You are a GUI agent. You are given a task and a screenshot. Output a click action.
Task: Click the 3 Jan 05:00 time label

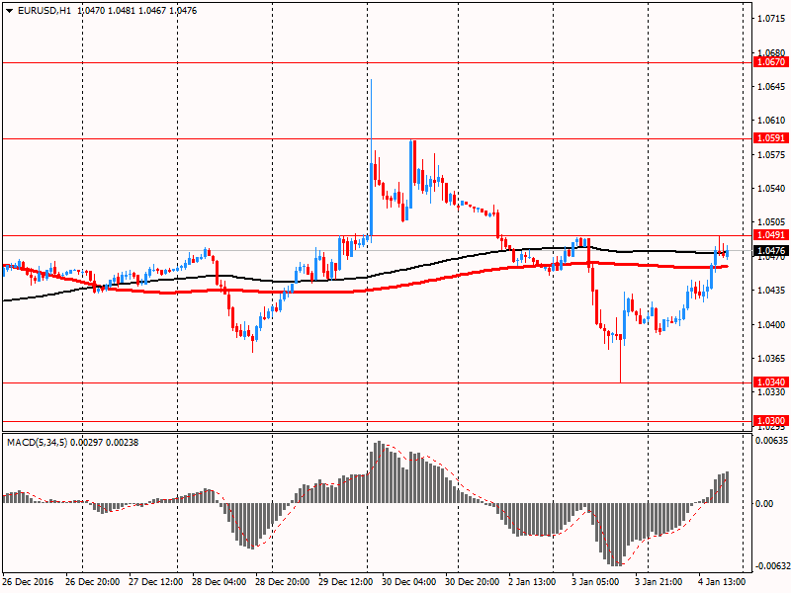click(x=595, y=582)
